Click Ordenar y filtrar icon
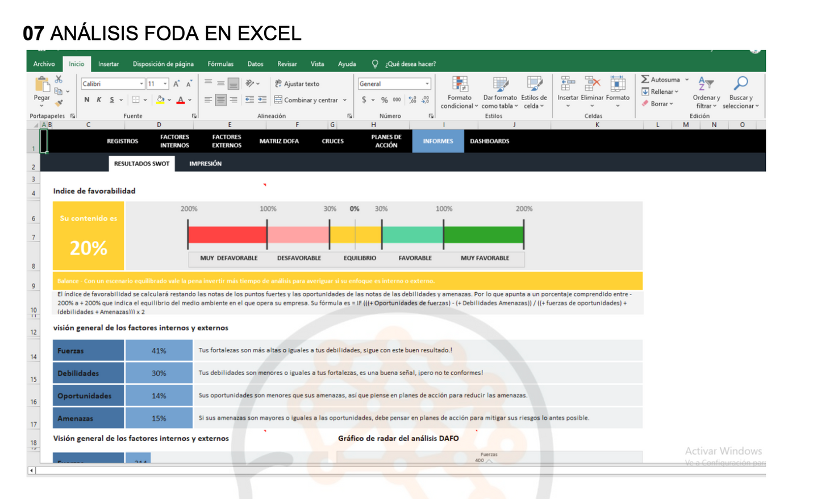Viewport: 821px width, 499px height. coord(706,84)
